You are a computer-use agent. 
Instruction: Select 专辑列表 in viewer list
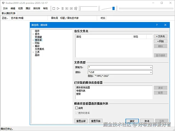81,91
